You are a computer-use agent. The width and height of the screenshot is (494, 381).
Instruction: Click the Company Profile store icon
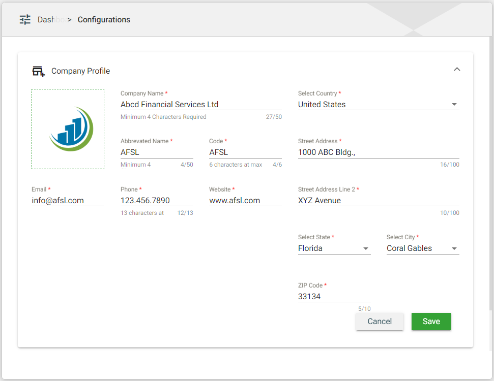39,71
